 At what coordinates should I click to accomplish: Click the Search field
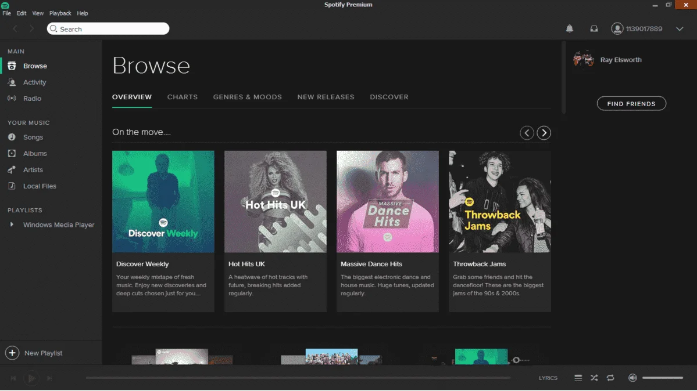(x=108, y=29)
